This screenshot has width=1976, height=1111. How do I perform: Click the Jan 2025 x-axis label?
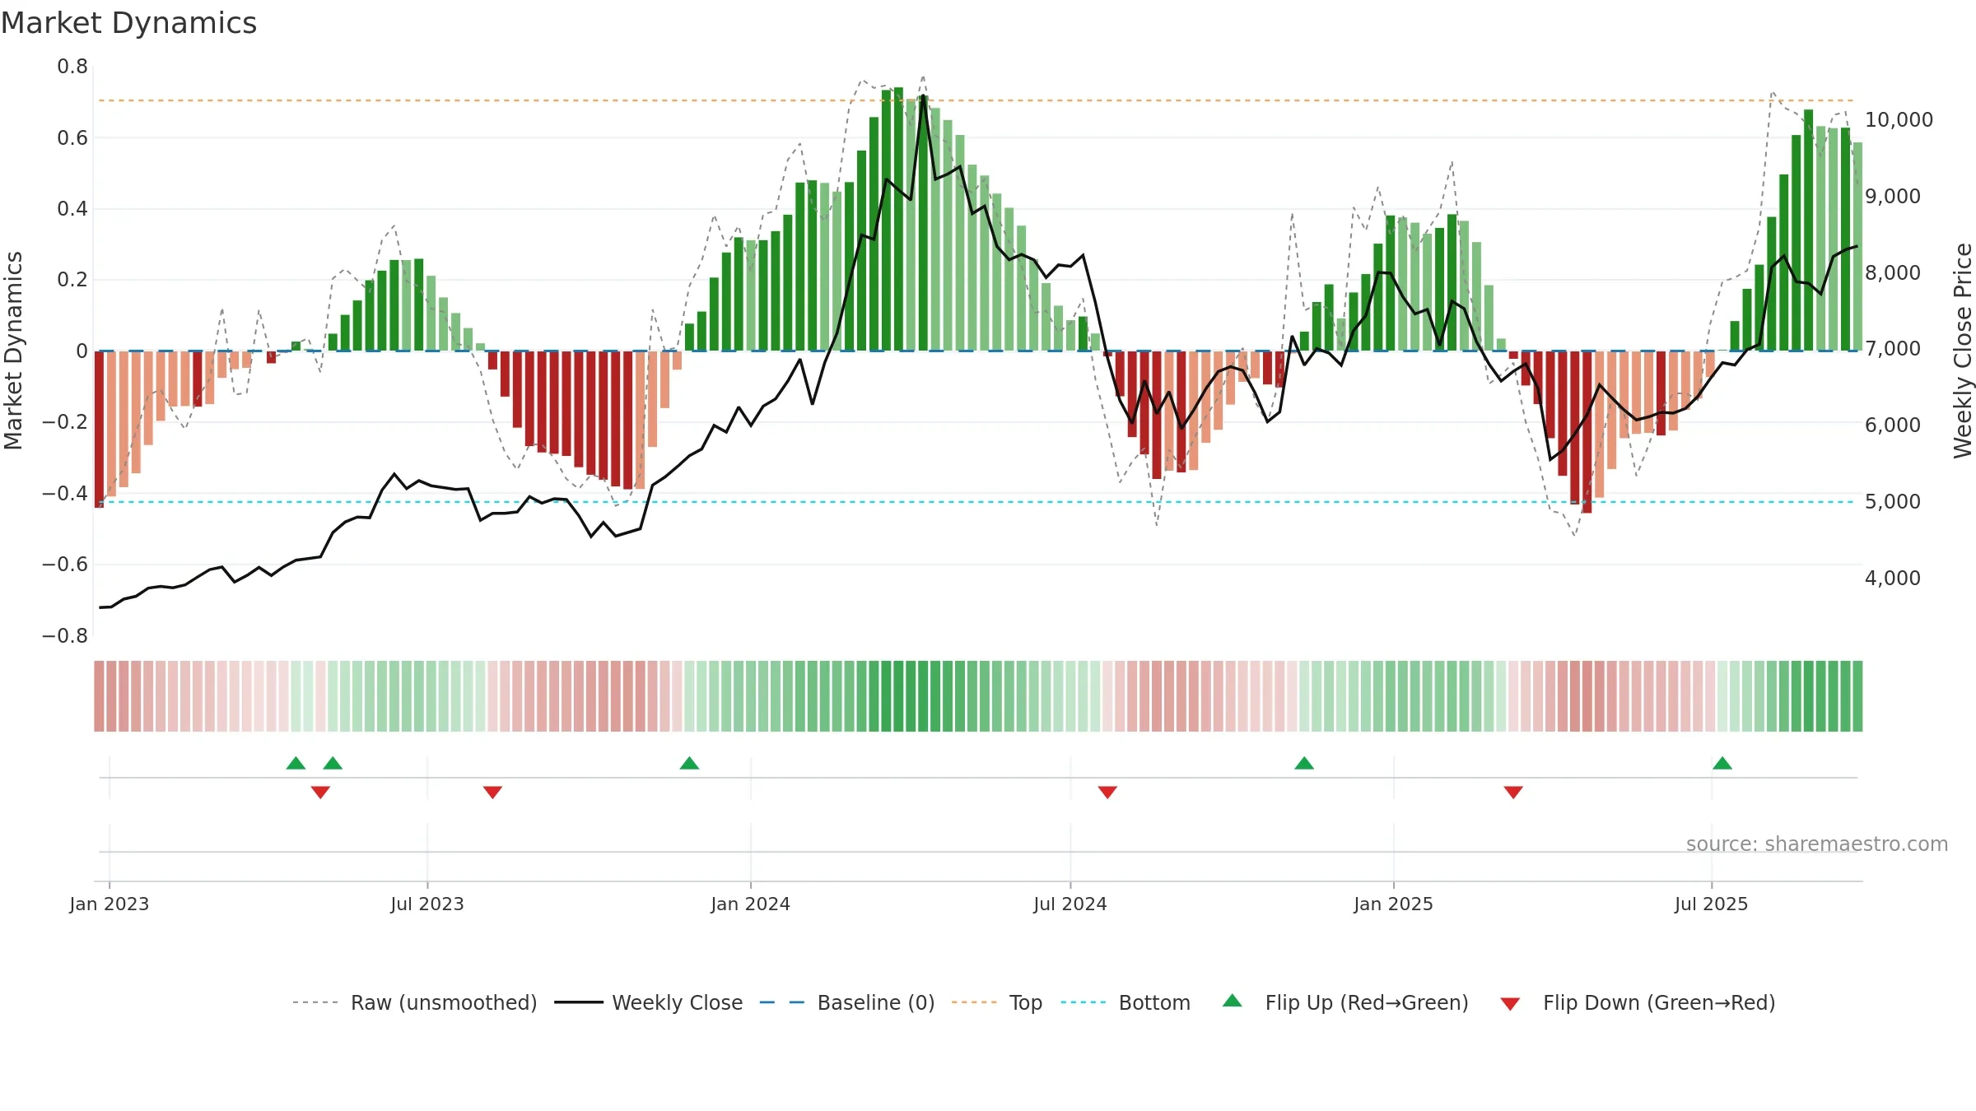pos(1394,904)
